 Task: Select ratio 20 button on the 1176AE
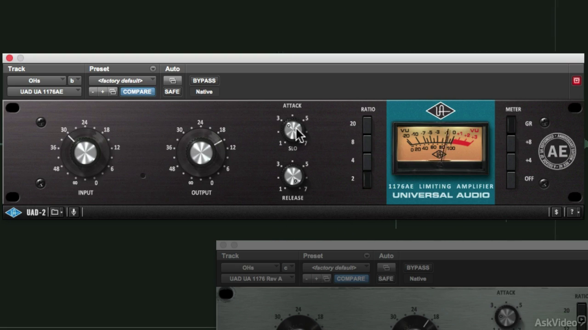click(x=367, y=124)
